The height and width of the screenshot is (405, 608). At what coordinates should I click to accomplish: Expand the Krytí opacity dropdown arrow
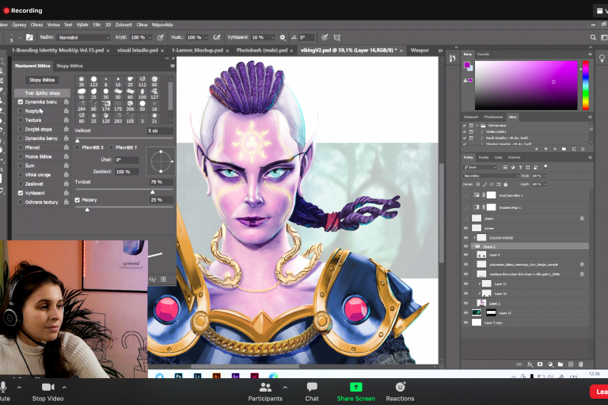pos(149,37)
